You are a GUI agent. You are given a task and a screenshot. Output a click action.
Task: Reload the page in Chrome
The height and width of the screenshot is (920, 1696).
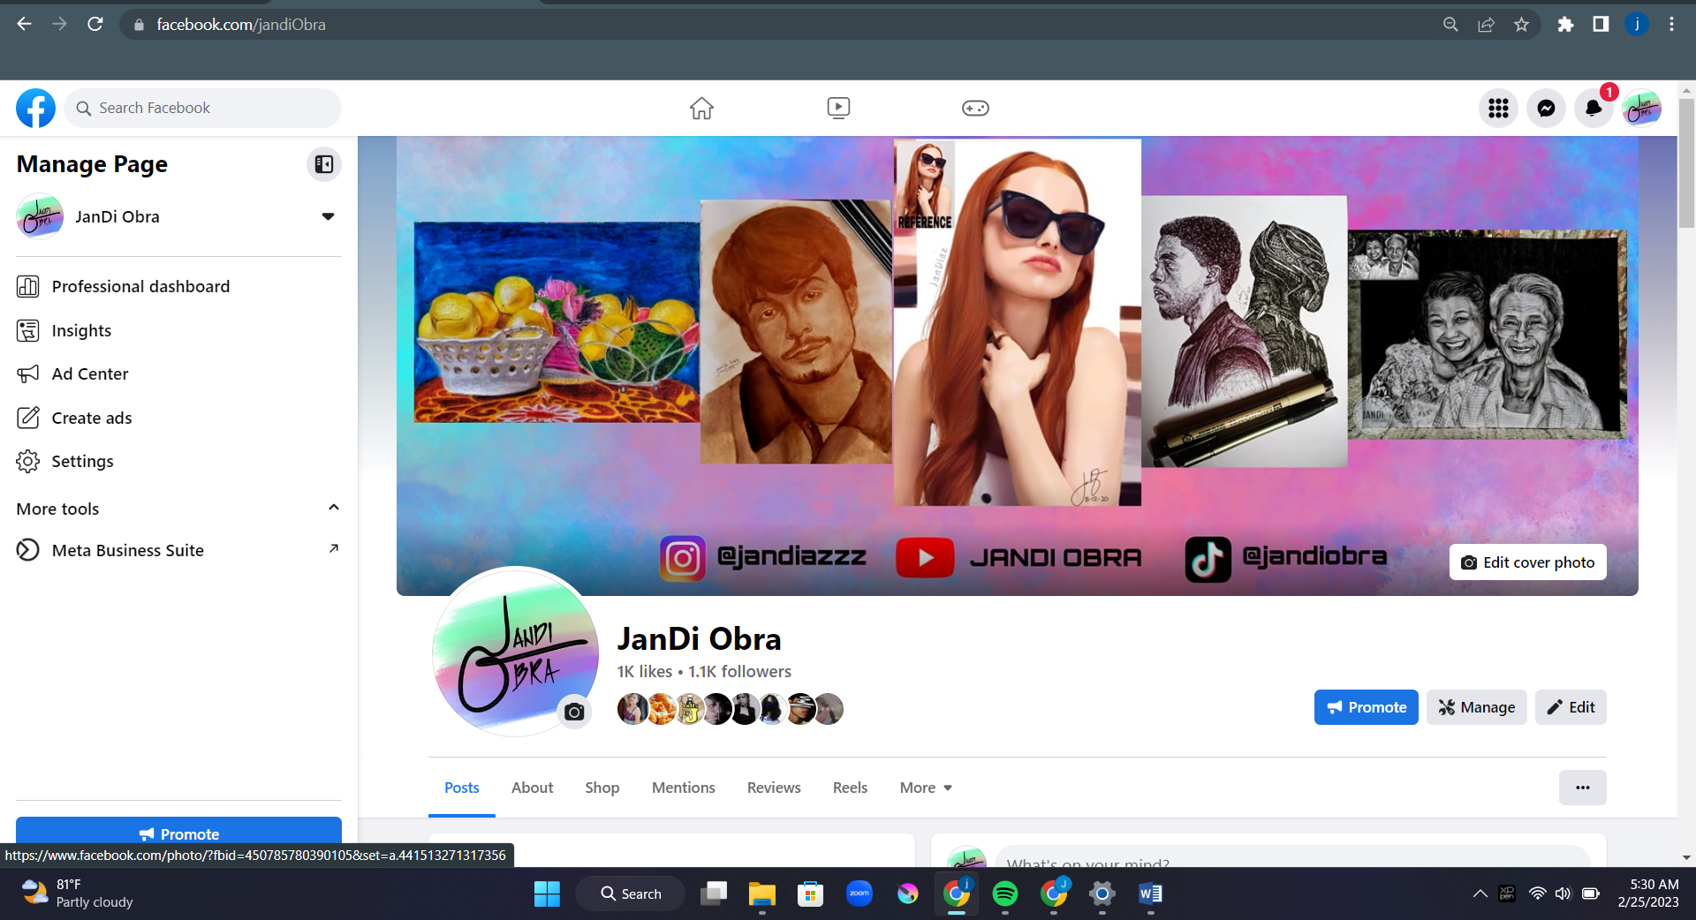click(x=95, y=24)
